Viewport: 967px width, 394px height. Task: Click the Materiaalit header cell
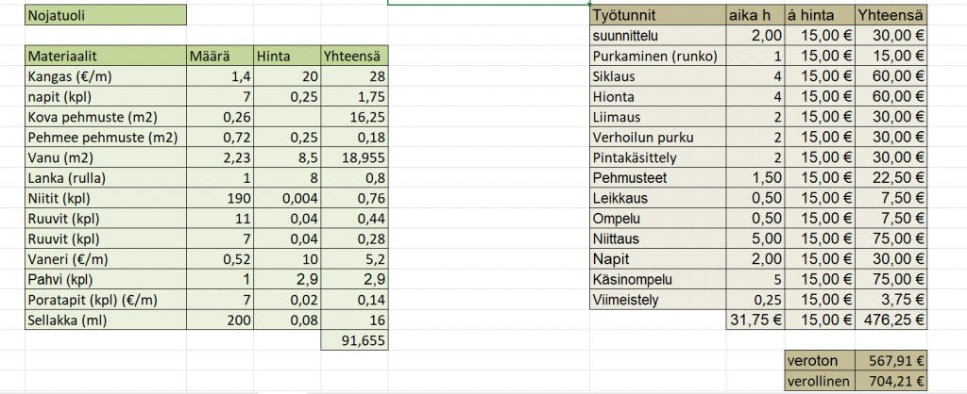coord(106,56)
